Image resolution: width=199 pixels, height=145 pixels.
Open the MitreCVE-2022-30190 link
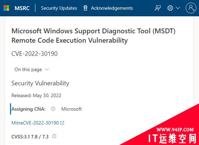tap(35, 123)
